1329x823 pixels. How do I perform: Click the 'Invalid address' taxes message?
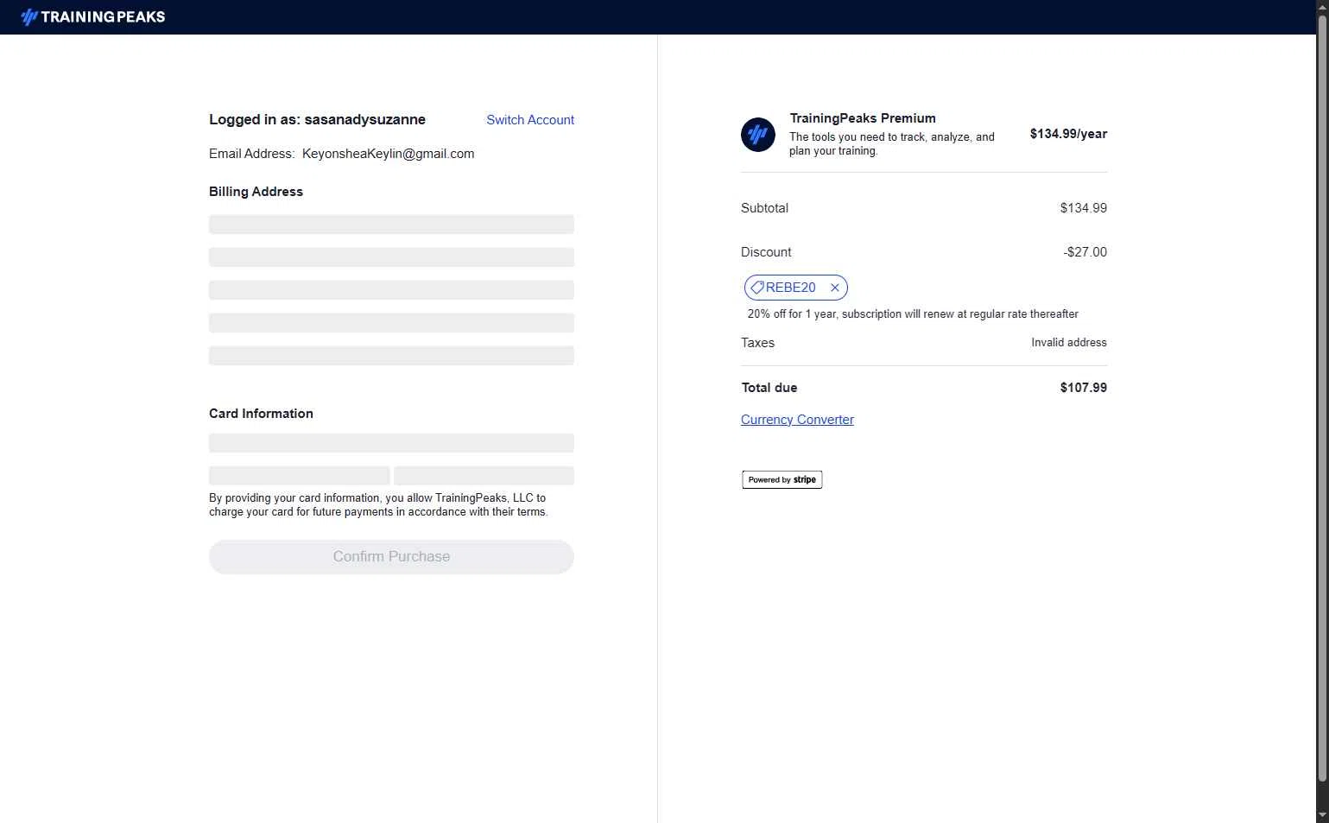[1069, 343]
